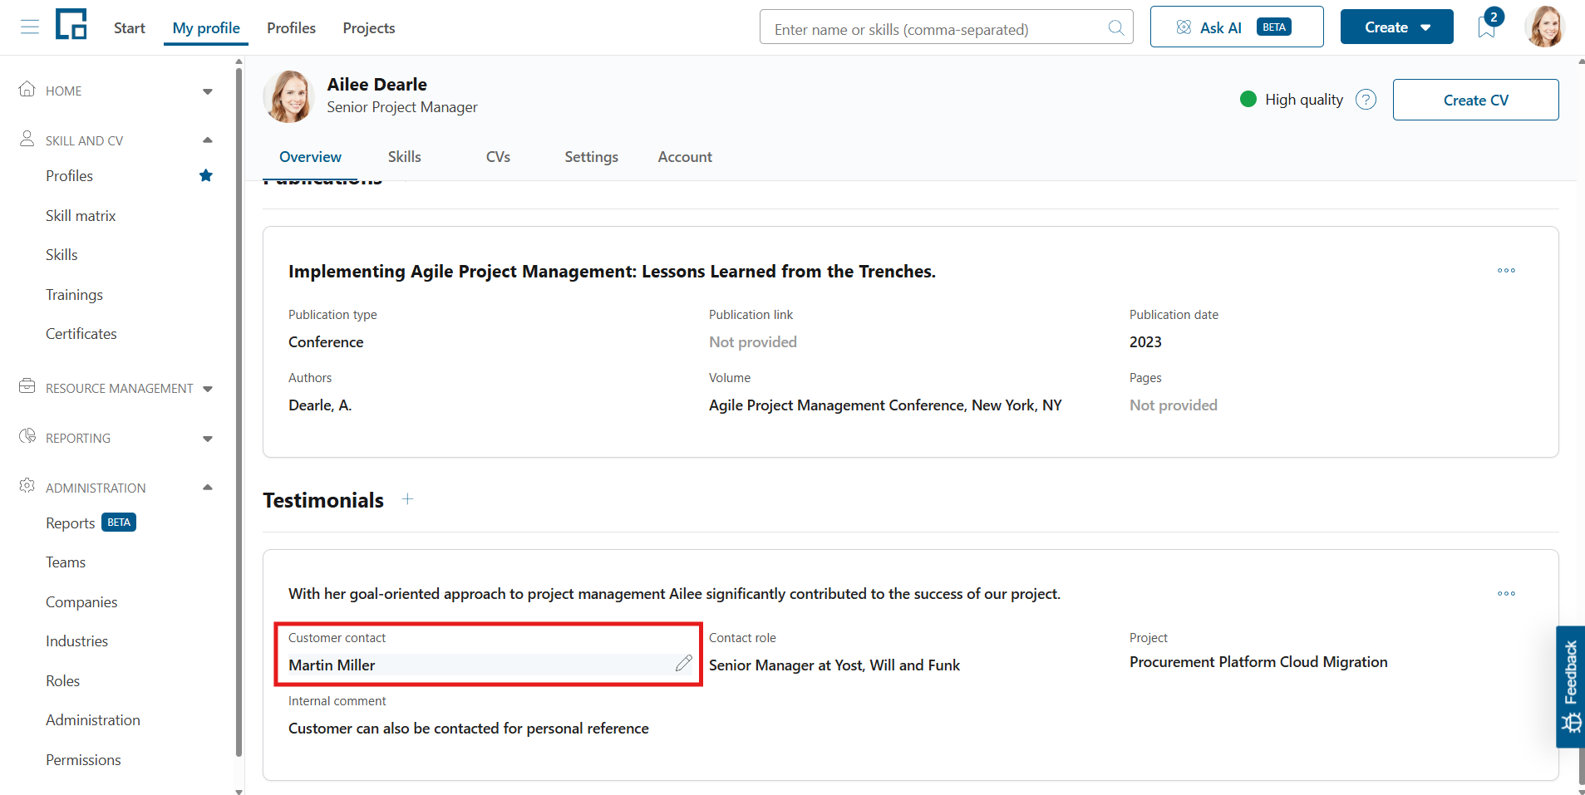1585x795 pixels.
Task: Open the Feedback side tab
Action: pyautogui.click(x=1570, y=686)
